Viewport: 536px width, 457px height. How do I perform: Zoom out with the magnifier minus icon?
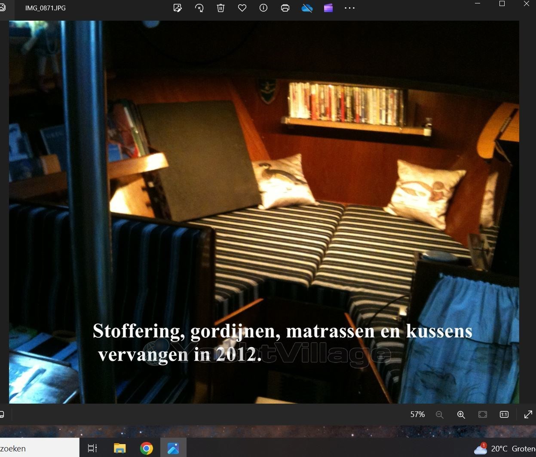point(439,414)
